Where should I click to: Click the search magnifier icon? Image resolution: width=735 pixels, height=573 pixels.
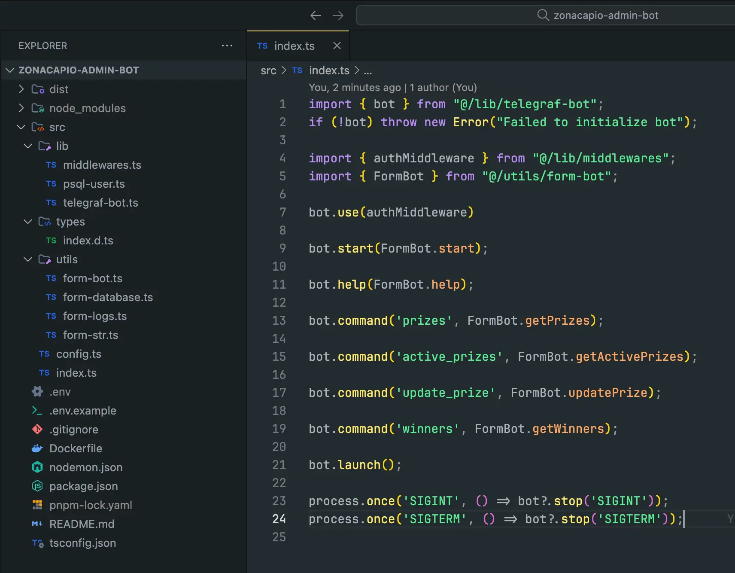pos(543,15)
